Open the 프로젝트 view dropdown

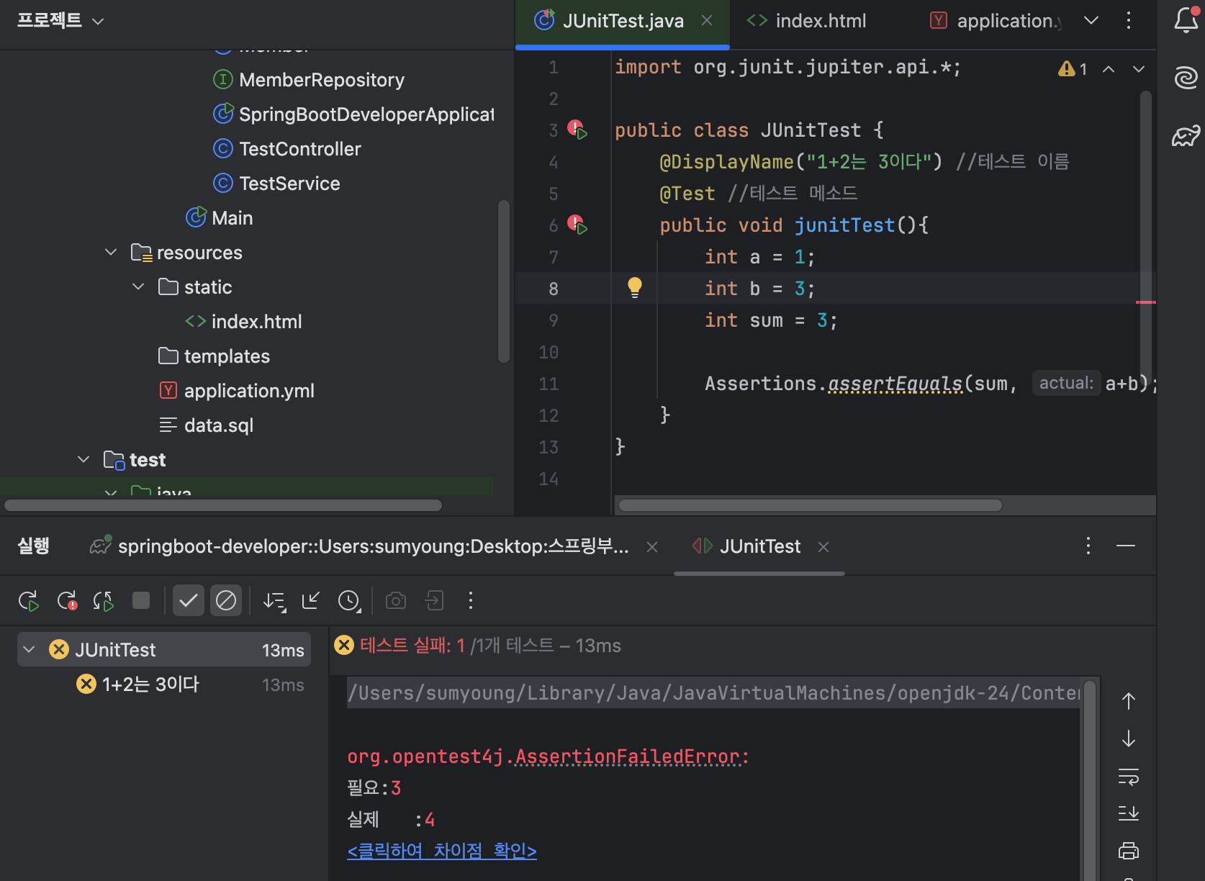click(60, 20)
